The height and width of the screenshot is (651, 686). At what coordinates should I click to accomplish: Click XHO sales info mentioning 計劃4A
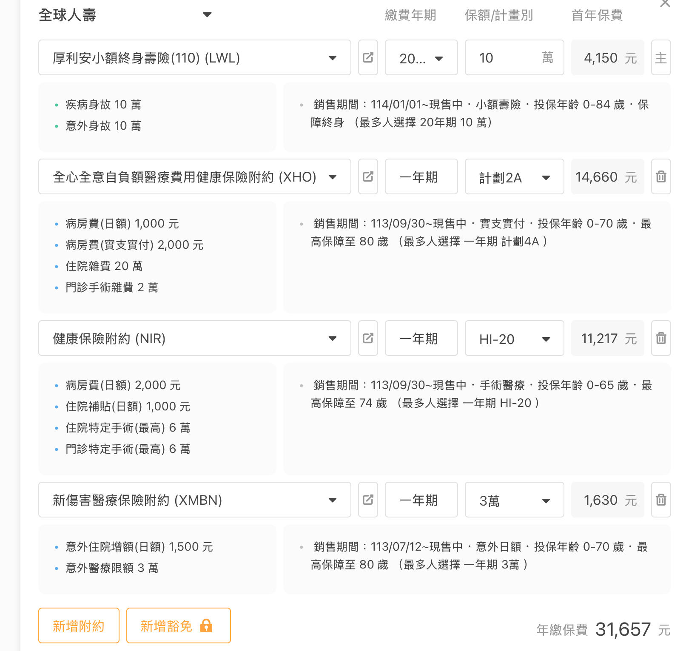pyautogui.click(x=481, y=232)
